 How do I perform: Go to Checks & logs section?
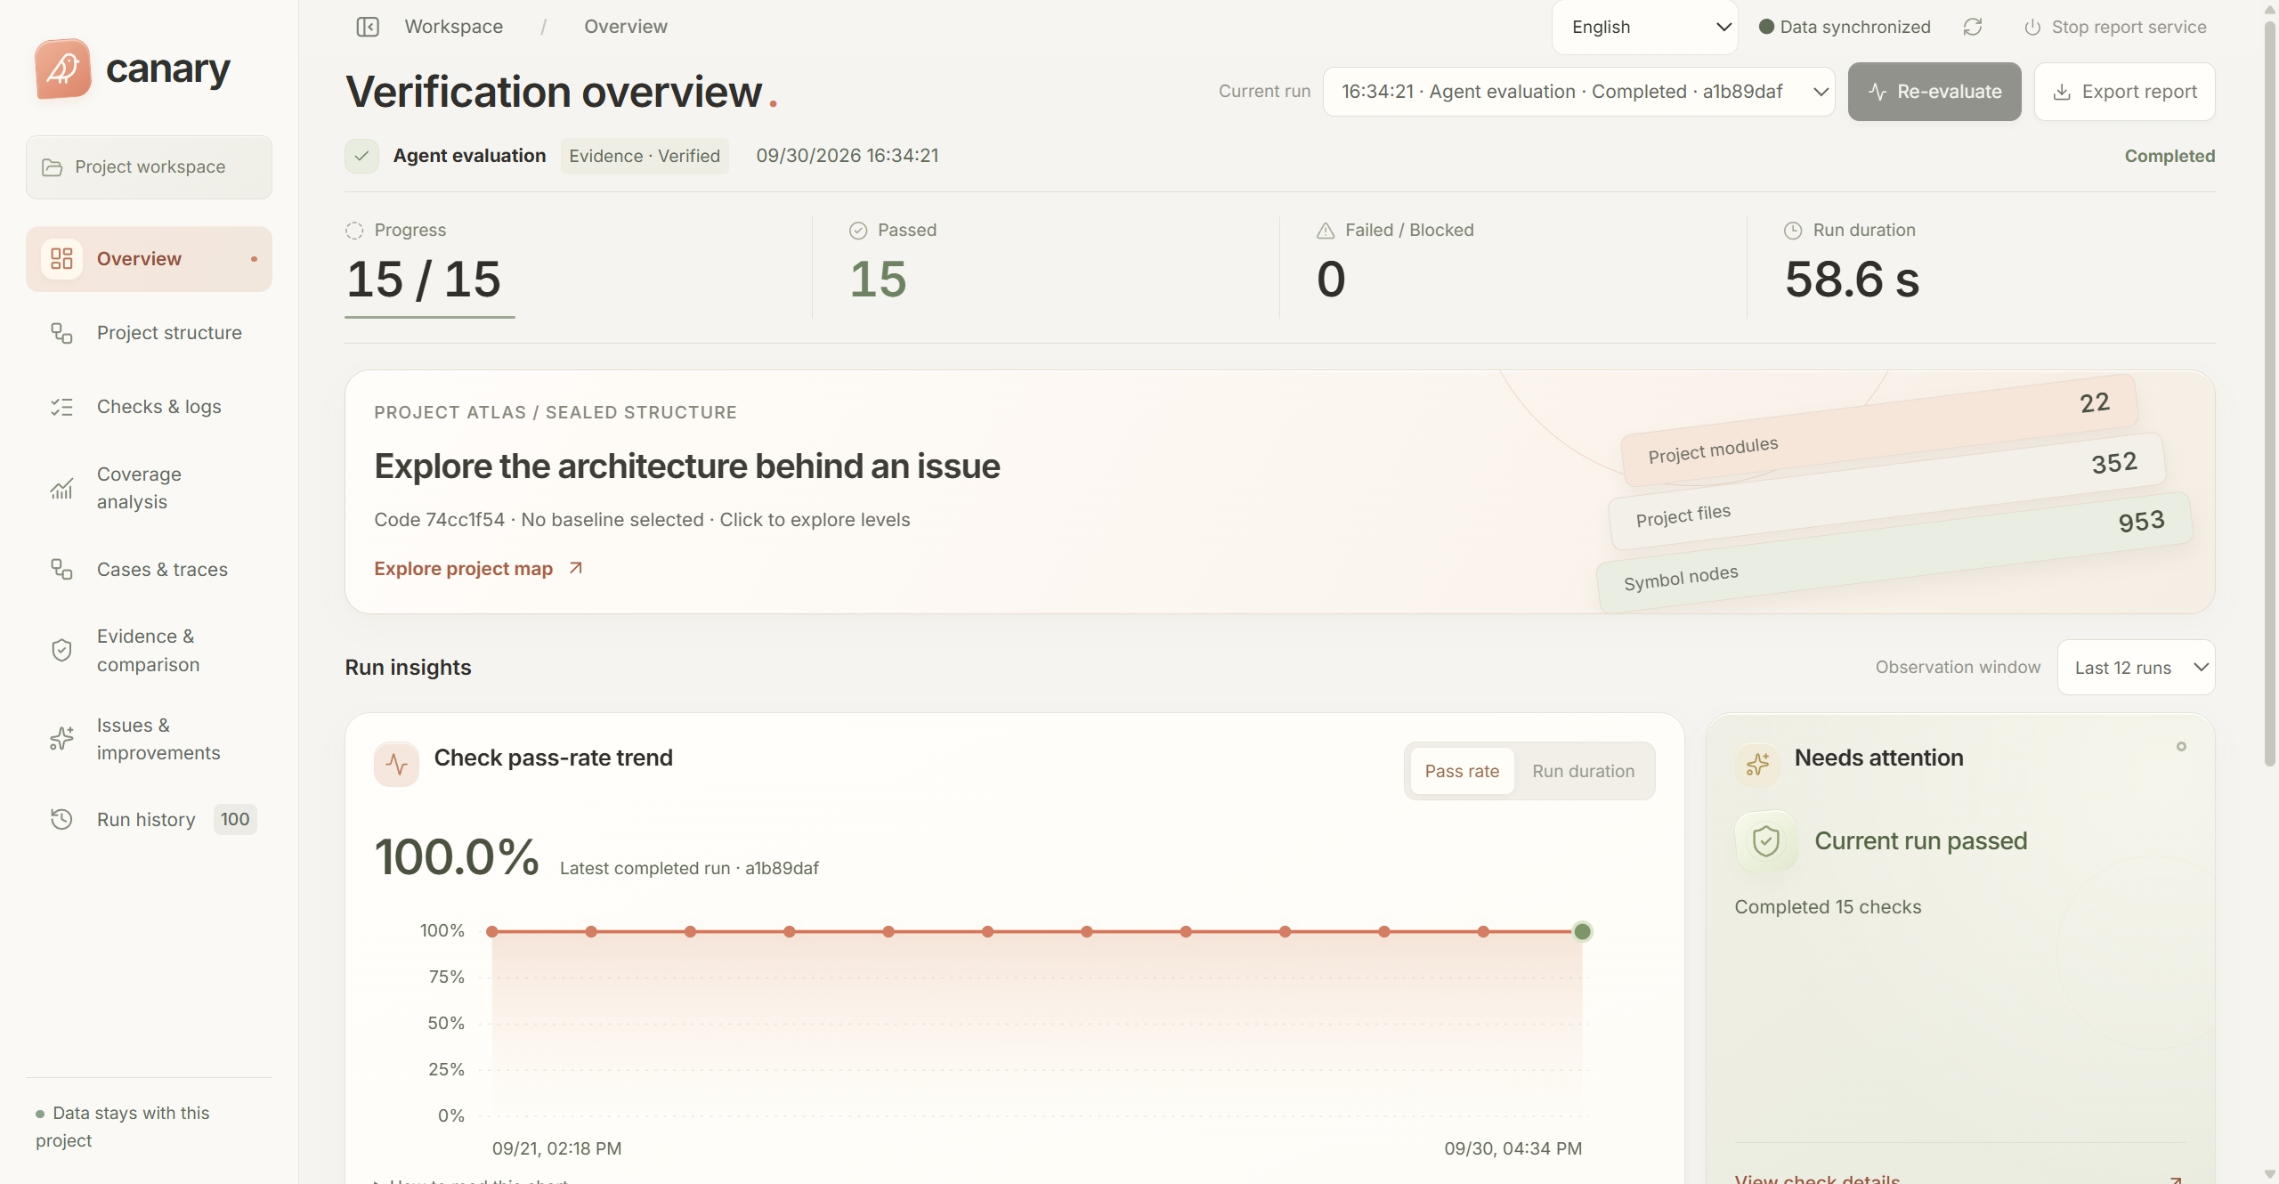tap(149, 407)
